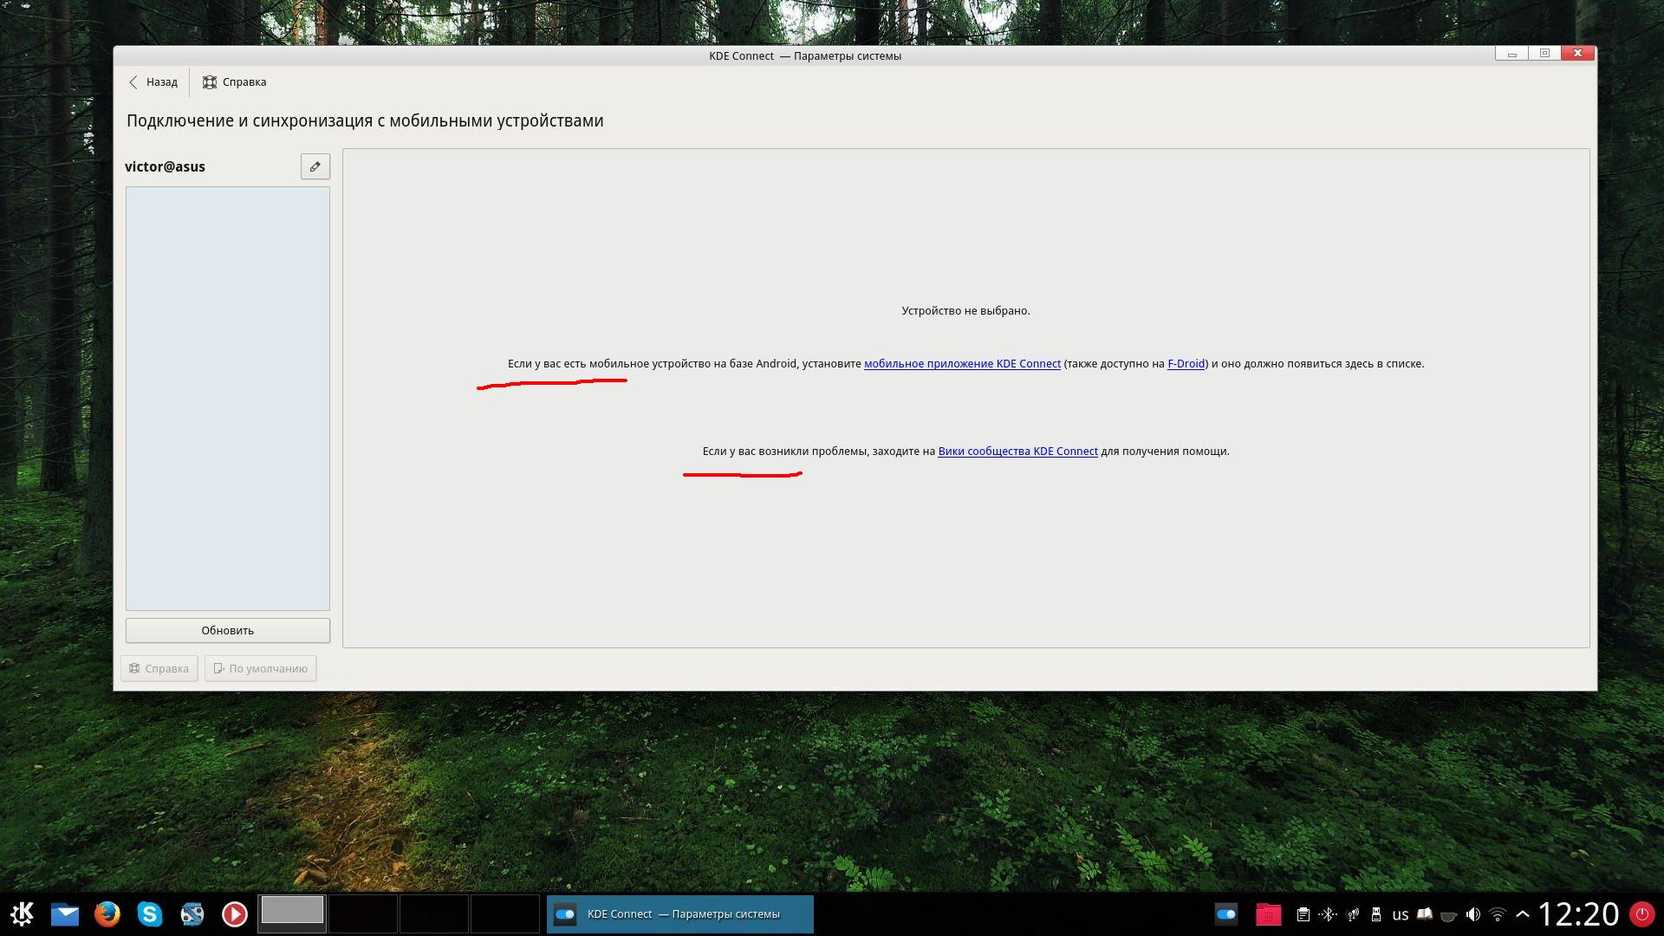Open the Bluetooth tray icon
Screen dimensions: 1664x936
click(x=1327, y=914)
